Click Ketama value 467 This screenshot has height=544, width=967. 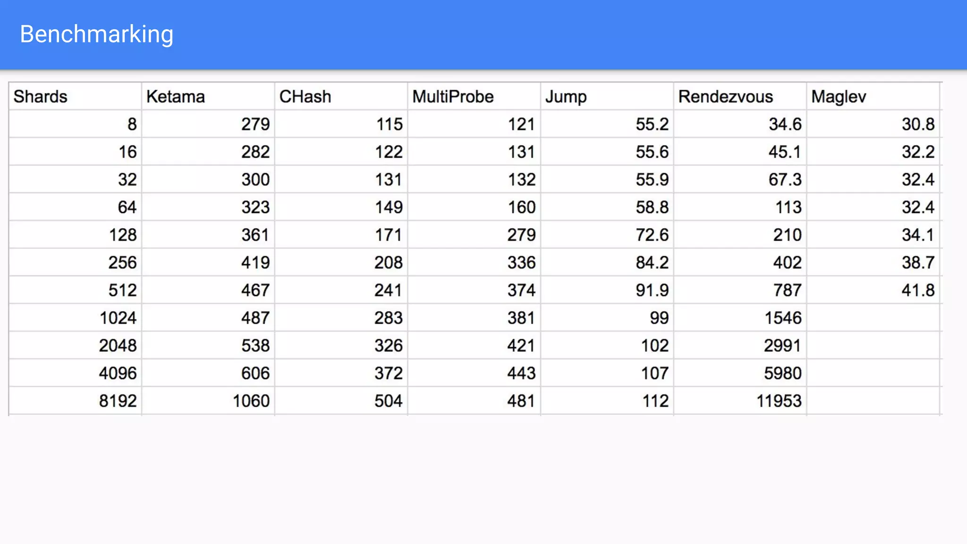click(x=208, y=290)
